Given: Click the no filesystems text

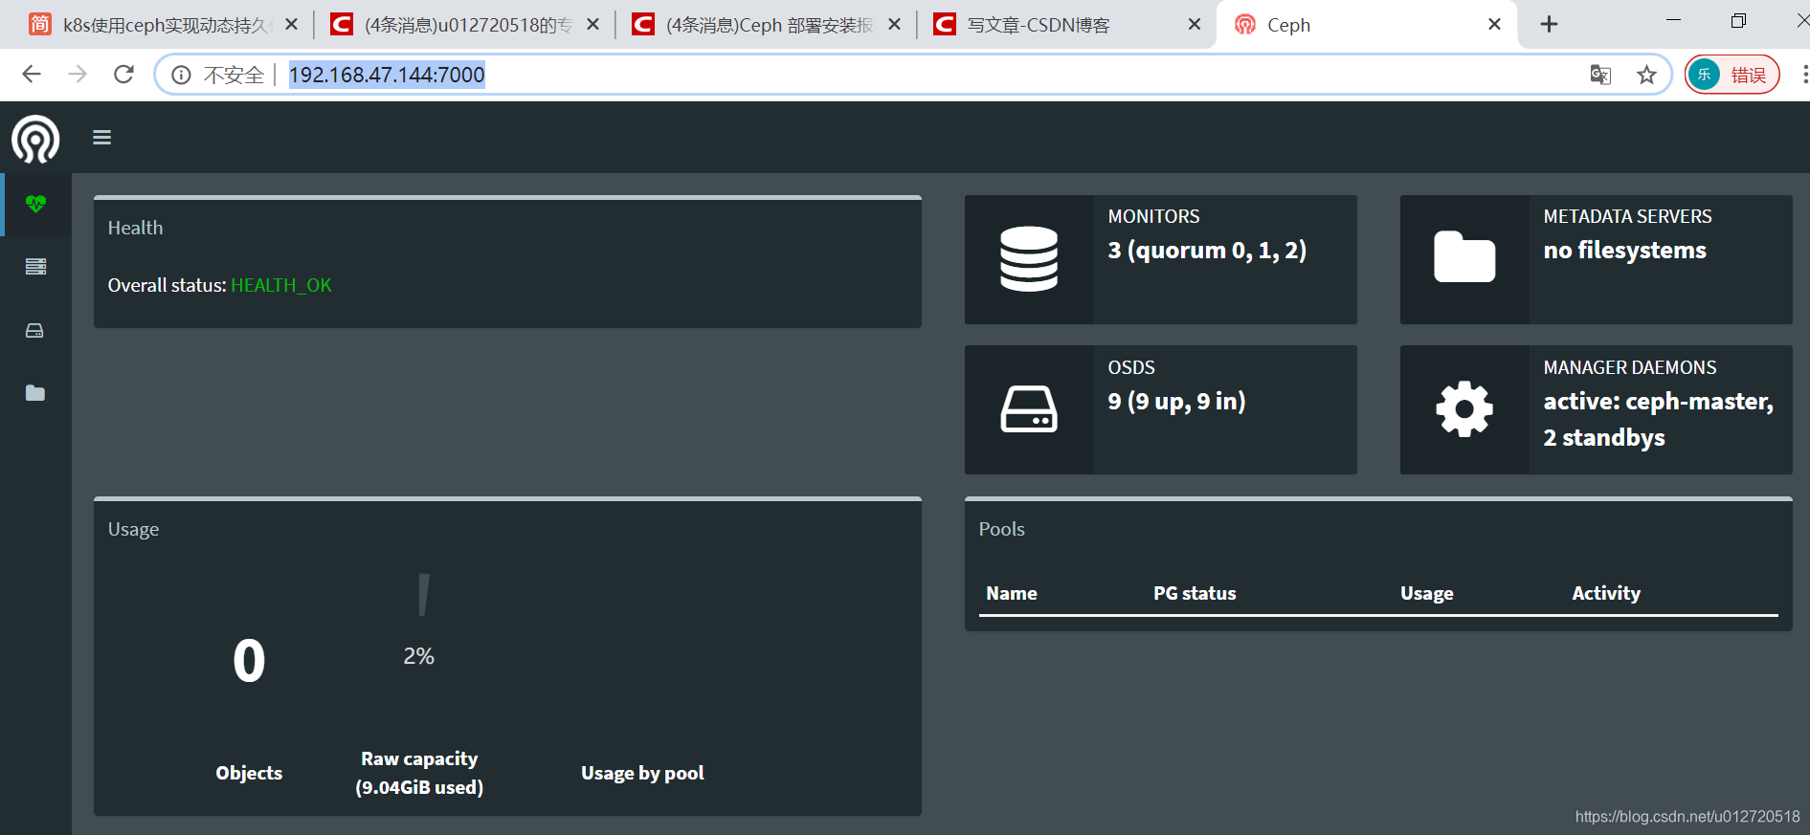Looking at the screenshot, I should pyautogui.click(x=1625, y=251).
